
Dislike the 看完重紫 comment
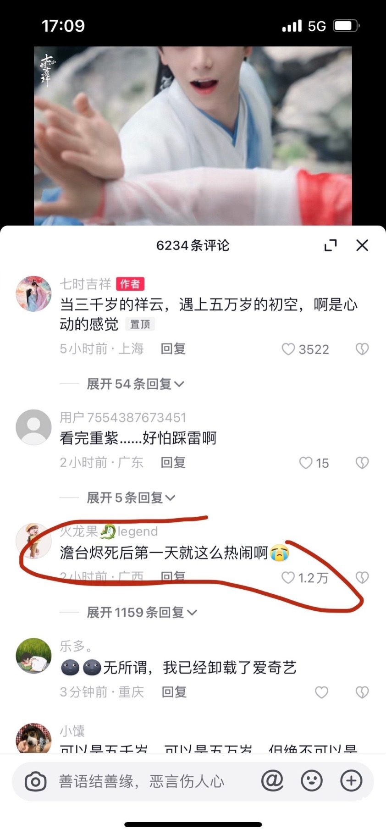coord(362,463)
